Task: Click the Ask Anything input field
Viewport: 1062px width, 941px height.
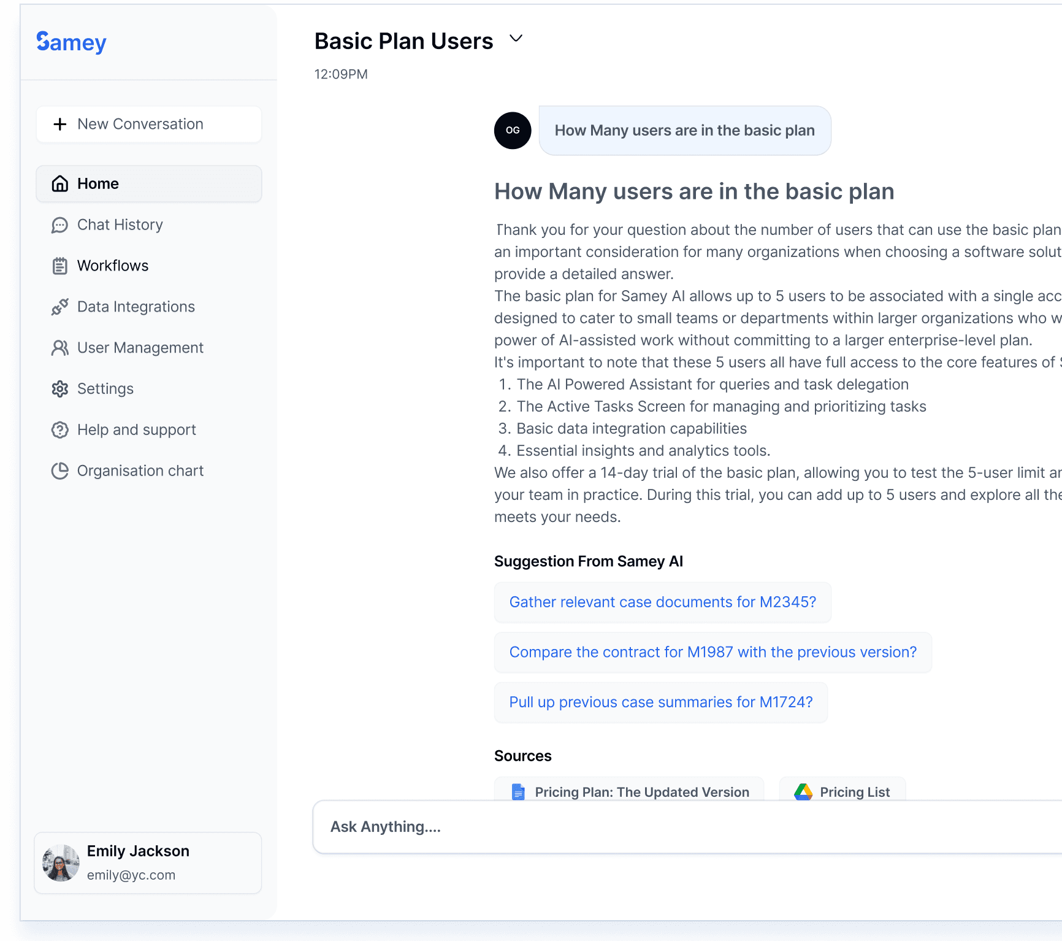Action: tap(687, 827)
